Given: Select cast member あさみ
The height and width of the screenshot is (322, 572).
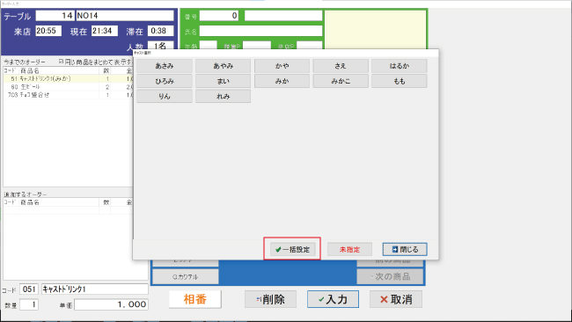Looking at the screenshot, I should (165, 66).
